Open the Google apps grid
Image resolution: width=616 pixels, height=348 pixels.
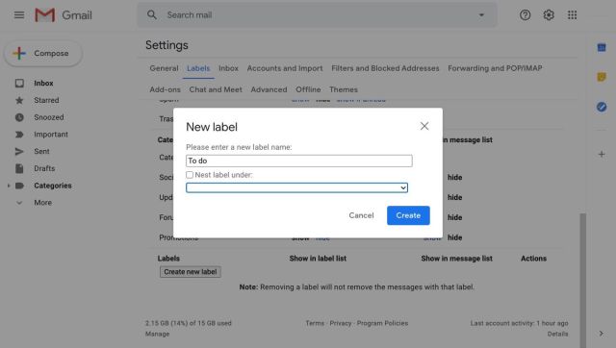pos(572,15)
